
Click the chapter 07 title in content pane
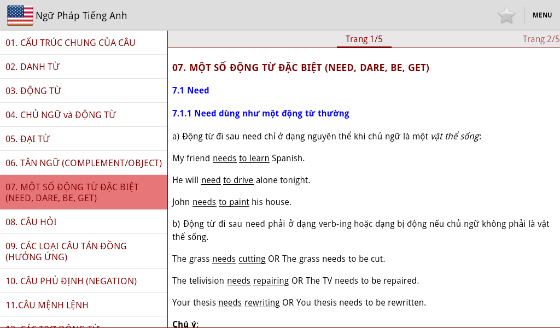click(300, 68)
